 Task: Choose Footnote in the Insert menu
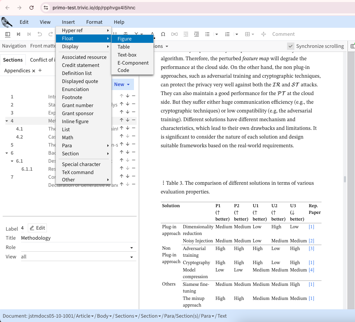click(72, 97)
